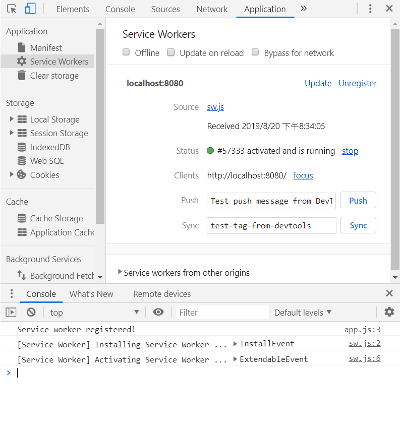Switch to the Sources tab

click(165, 9)
